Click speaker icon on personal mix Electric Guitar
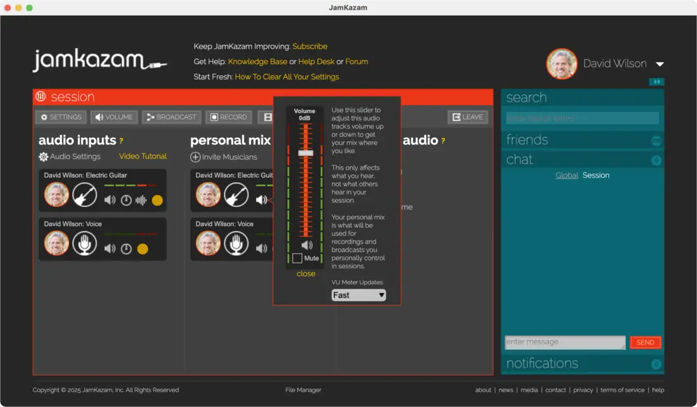697x407 pixels. tap(261, 200)
